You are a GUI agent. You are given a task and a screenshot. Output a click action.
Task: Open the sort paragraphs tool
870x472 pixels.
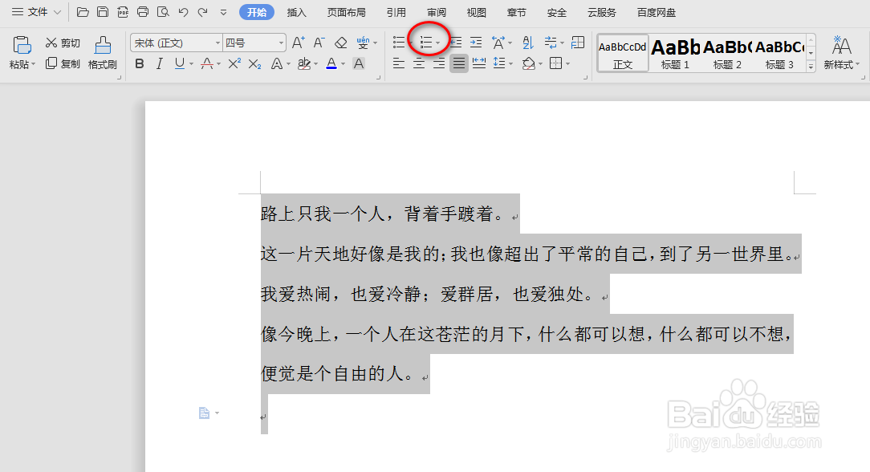[x=527, y=43]
